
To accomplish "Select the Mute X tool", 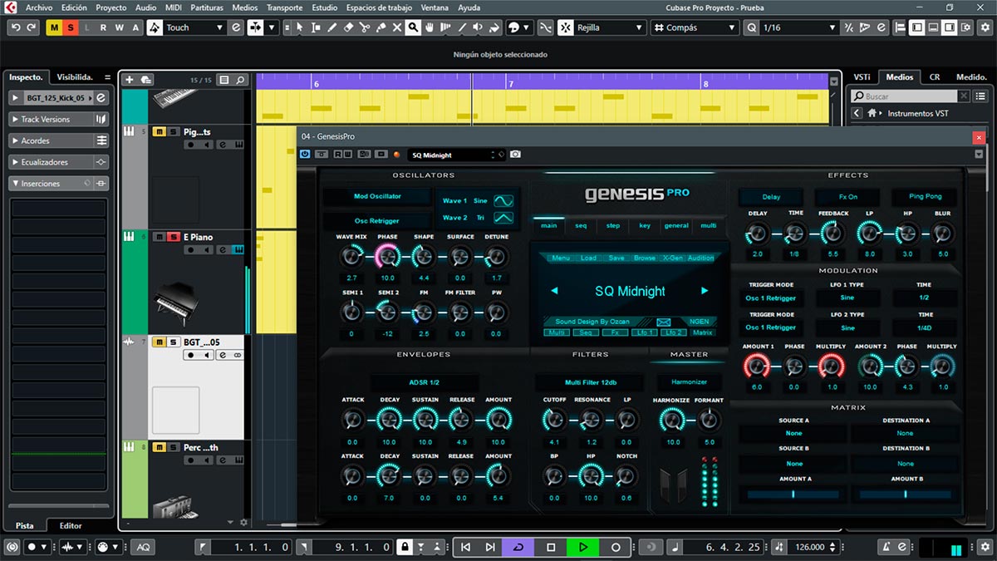I will [396, 27].
